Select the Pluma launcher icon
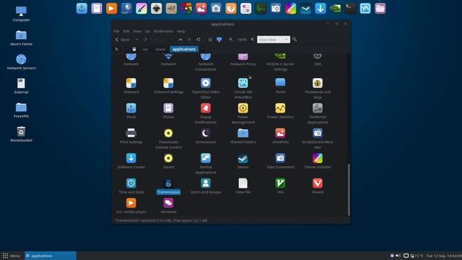462x260 pixels. [168, 108]
